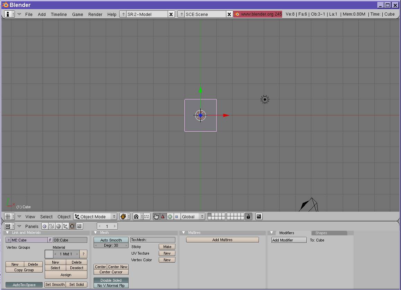Select the rotate manipulator circle icon

[170, 217]
